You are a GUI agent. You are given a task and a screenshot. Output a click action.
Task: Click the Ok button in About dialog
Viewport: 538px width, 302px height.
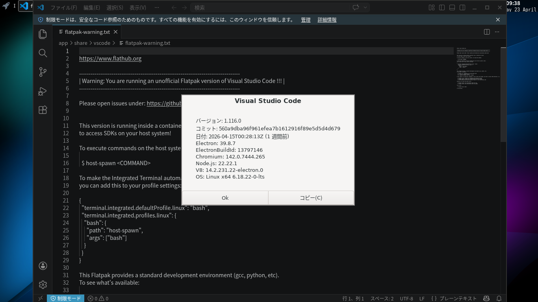[225, 198]
